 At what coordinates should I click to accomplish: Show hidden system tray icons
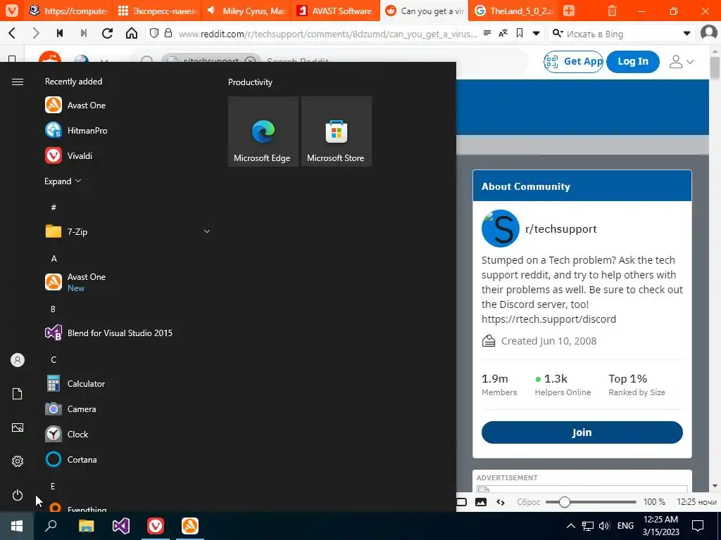570,526
